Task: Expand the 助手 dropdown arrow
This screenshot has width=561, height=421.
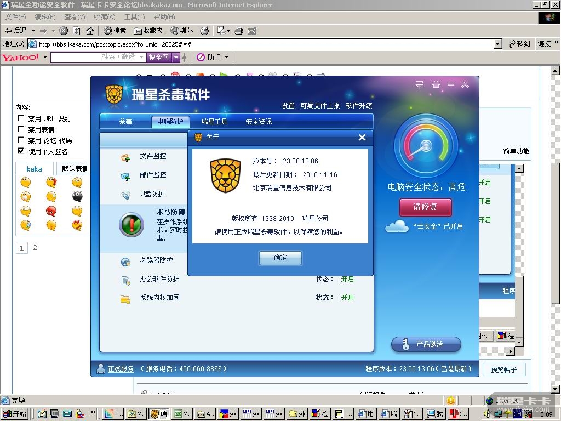Action: (226, 57)
